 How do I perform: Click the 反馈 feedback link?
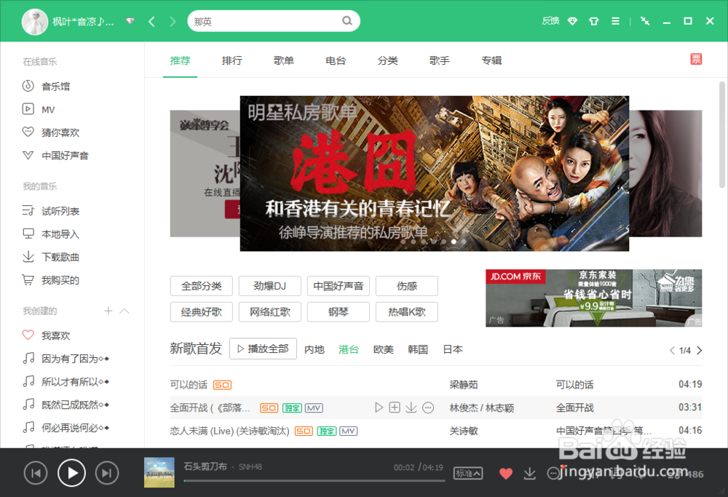550,21
